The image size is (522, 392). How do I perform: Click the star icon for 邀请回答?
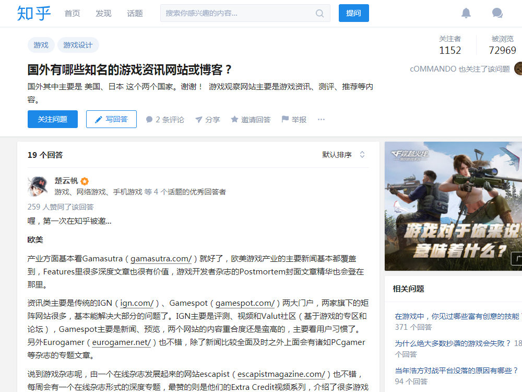(234, 119)
